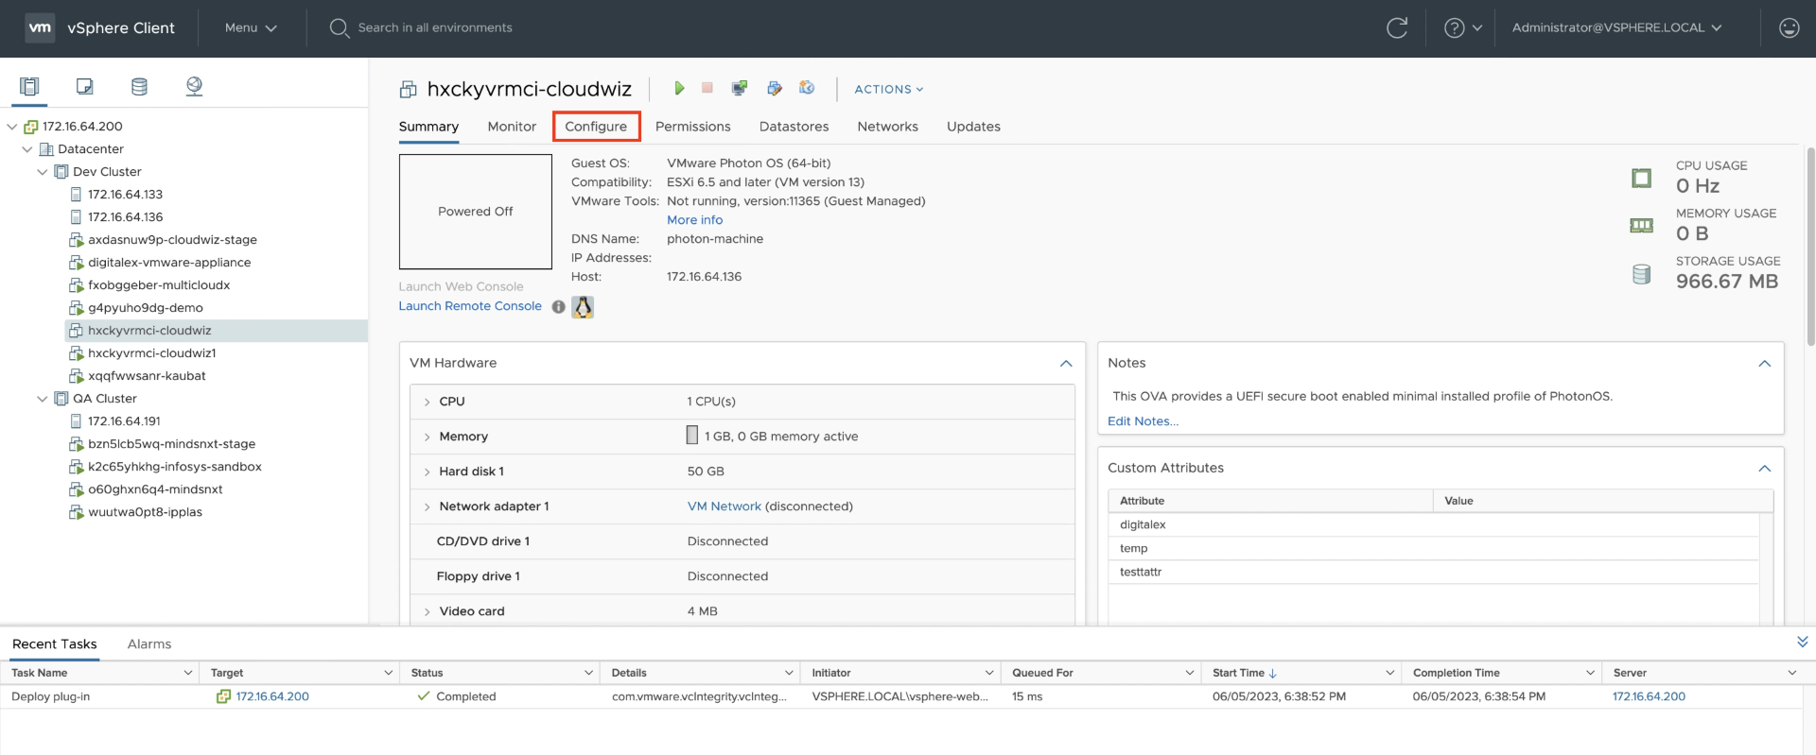Collapse the VM Hardware panel

pos(1066,364)
